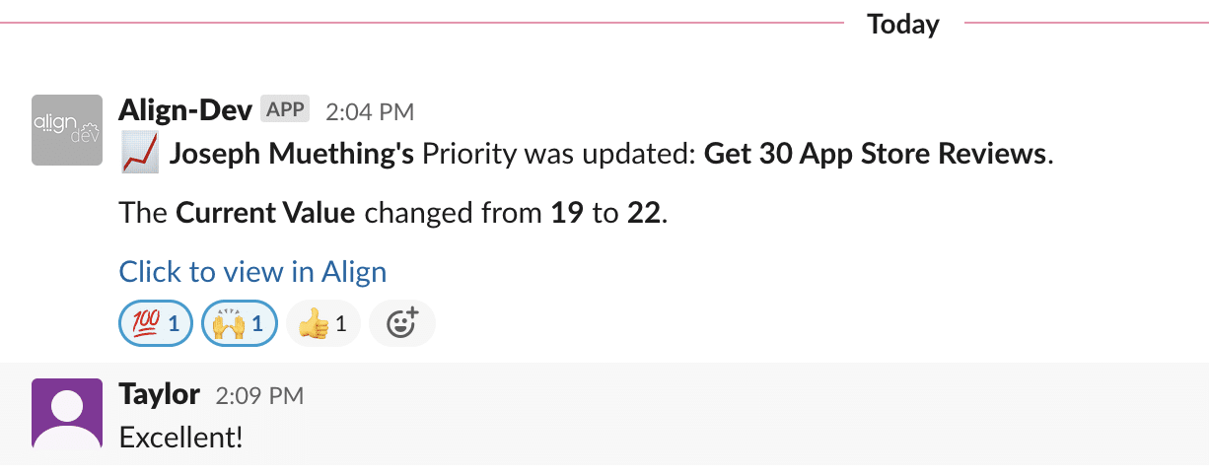Click the Current Value bold text
Image resolution: width=1209 pixels, height=475 pixels.
coord(265,213)
